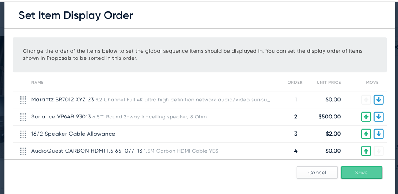Move Marantz SR7012 down with blue arrow
This screenshot has height=194, width=398.
click(378, 100)
